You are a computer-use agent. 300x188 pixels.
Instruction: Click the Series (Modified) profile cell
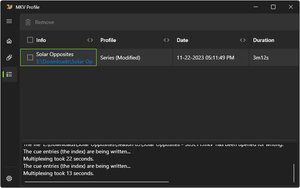click(x=134, y=58)
